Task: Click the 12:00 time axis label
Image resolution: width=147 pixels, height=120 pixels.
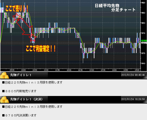Action: tap(69, 70)
